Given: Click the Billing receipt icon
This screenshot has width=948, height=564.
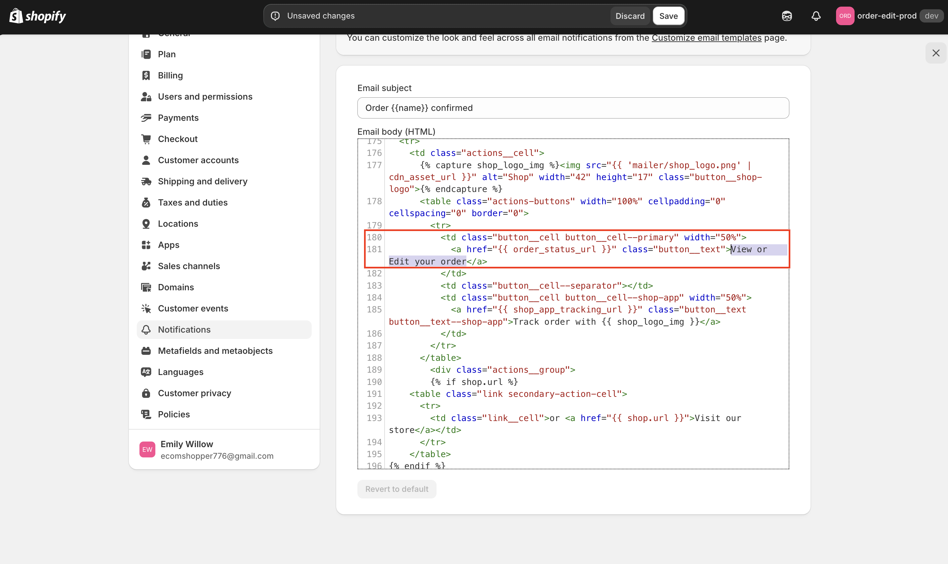Looking at the screenshot, I should (x=146, y=75).
